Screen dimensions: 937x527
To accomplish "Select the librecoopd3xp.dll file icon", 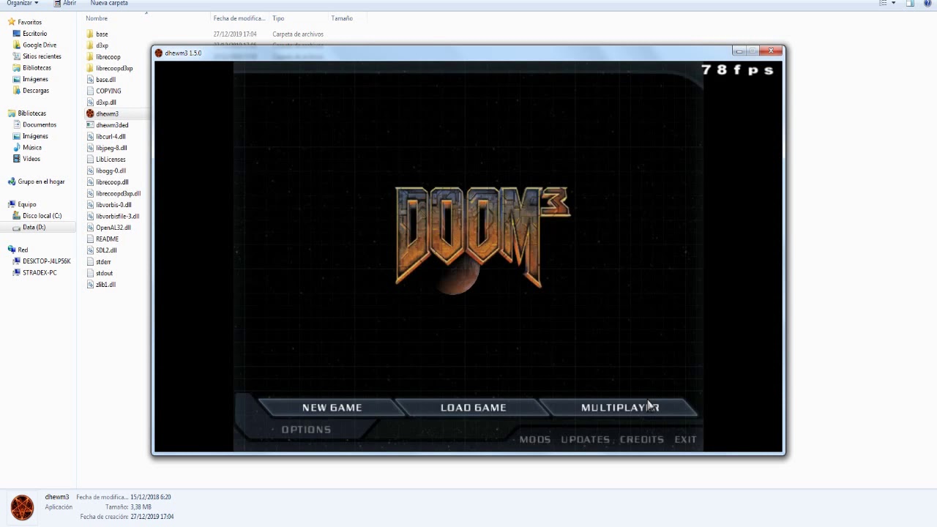I will [x=90, y=193].
